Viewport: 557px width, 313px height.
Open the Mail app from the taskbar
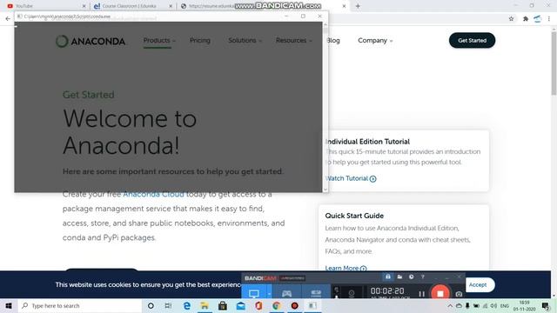pyautogui.click(x=240, y=305)
